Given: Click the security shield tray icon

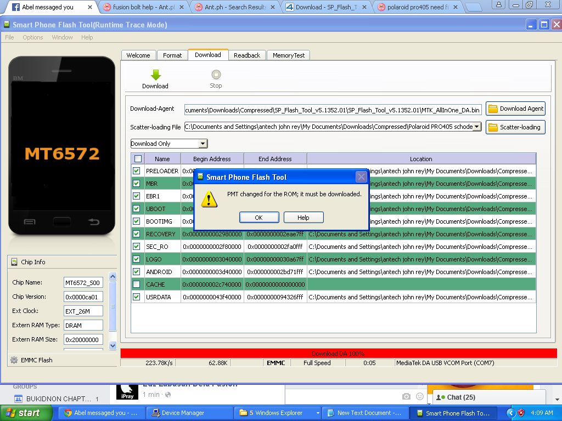Looking at the screenshot, I should coord(521,413).
